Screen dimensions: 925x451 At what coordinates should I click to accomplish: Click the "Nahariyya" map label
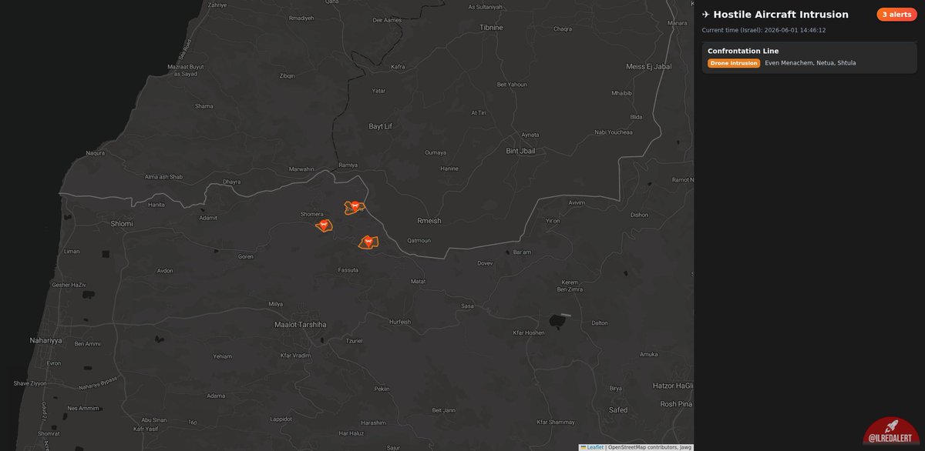(45, 340)
